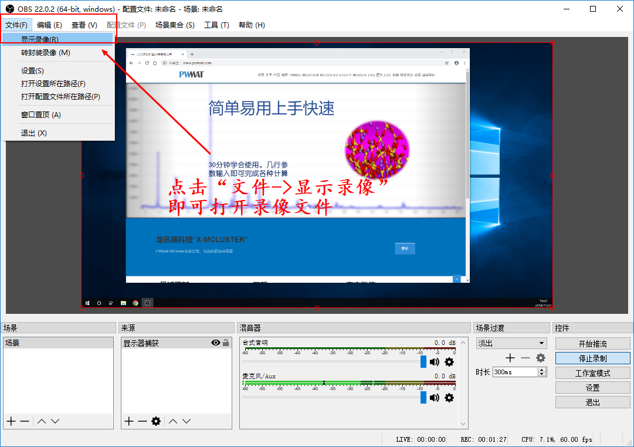Viewport: 634px width, 447px height.
Task: Choose 打开设置所在路径(F) menu entry
Action: pyautogui.click(x=58, y=84)
